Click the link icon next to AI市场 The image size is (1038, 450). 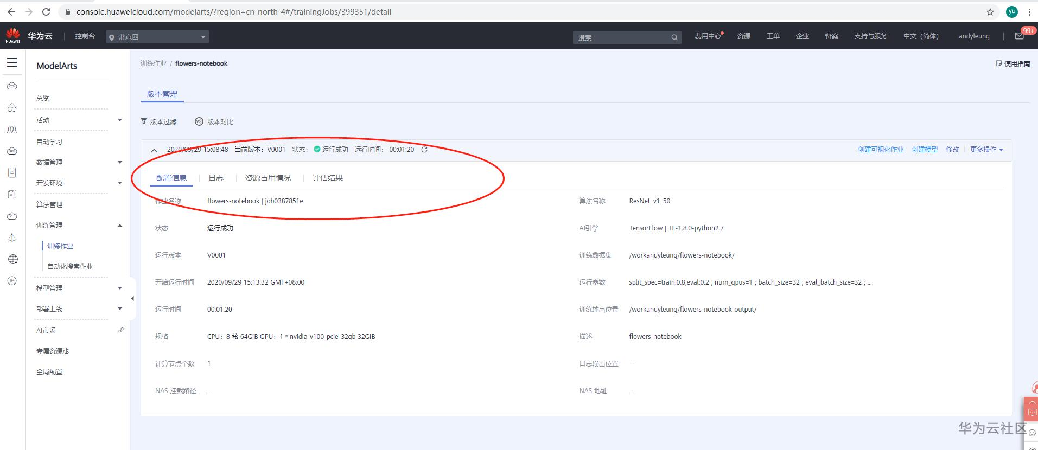121,330
